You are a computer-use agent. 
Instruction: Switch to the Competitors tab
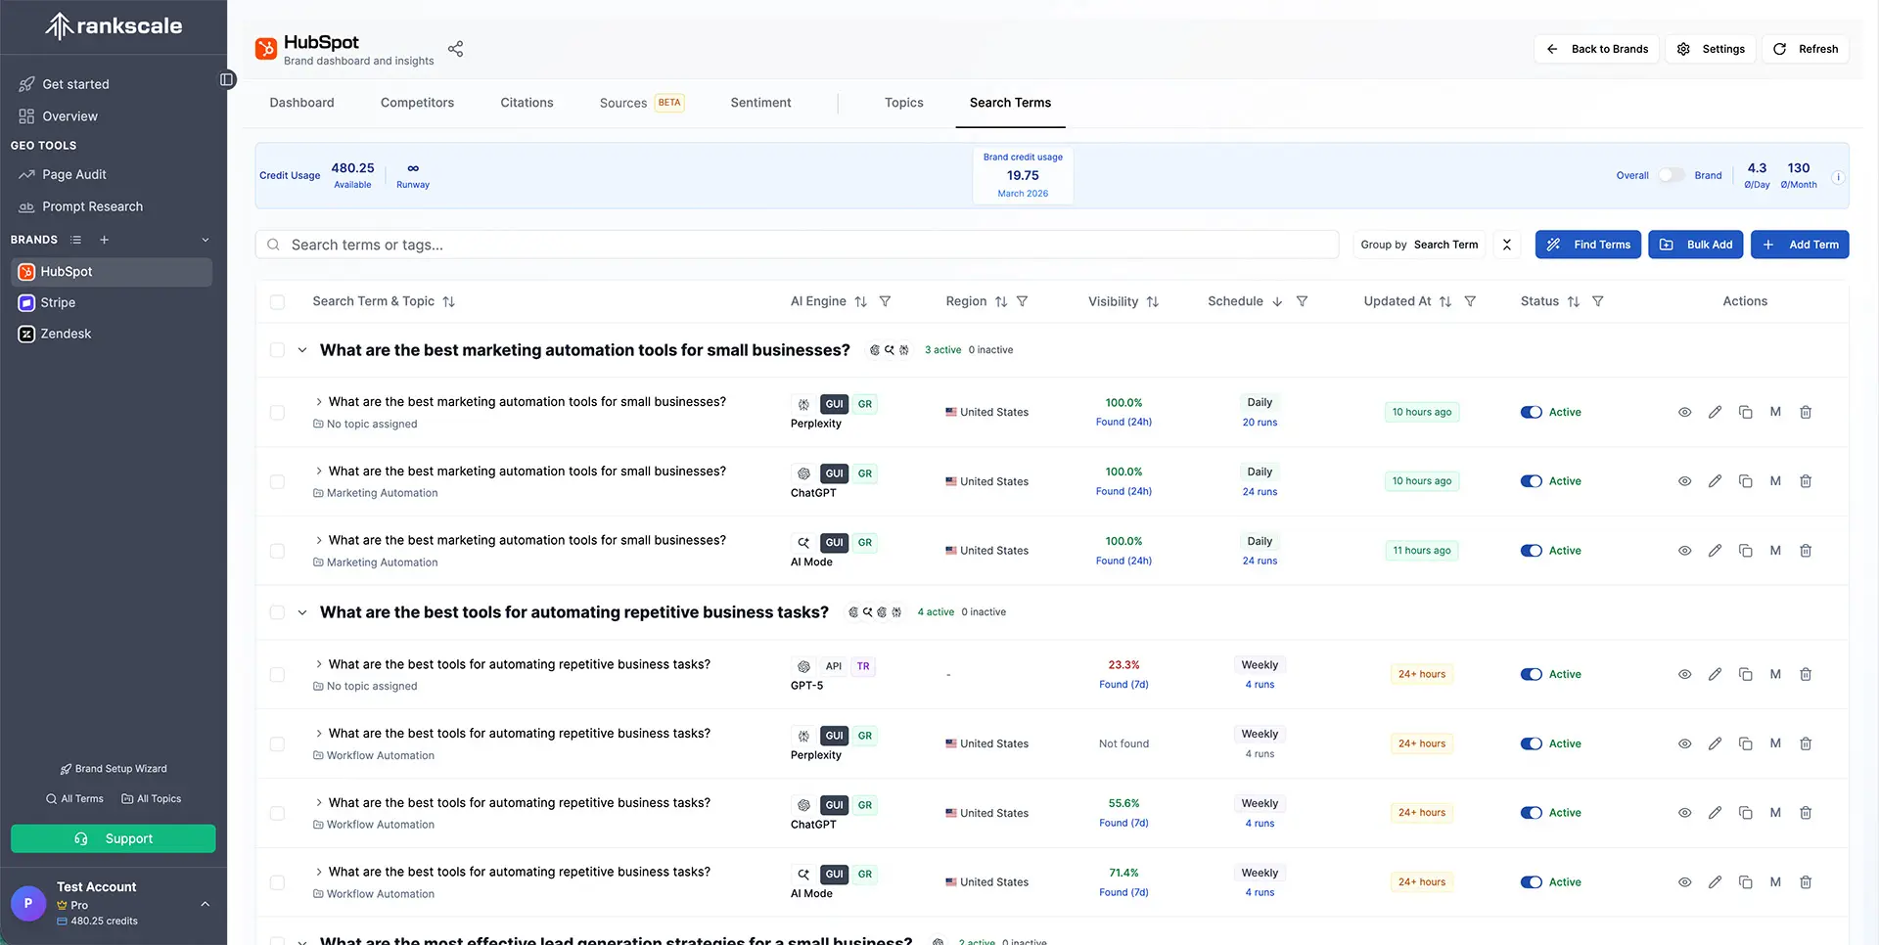(418, 102)
